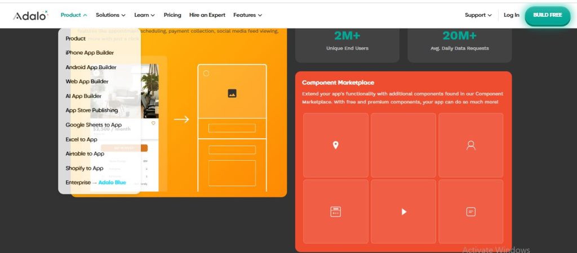Click Enterprise Adalo Blue link
Image resolution: width=577 pixels, height=253 pixels.
tap(96, 183)
